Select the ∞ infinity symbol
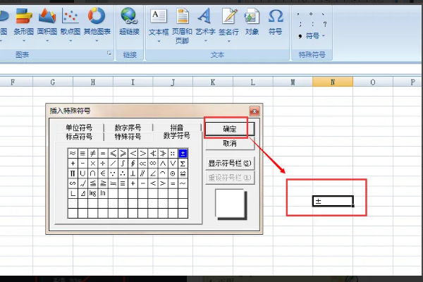 tap(153, 164)
